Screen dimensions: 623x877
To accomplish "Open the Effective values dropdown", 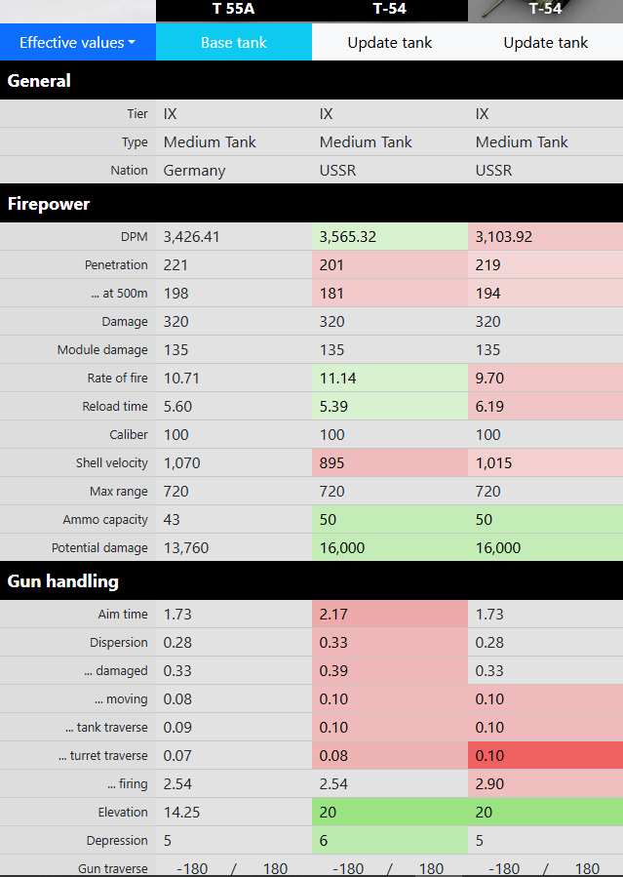I will point(77,43).
